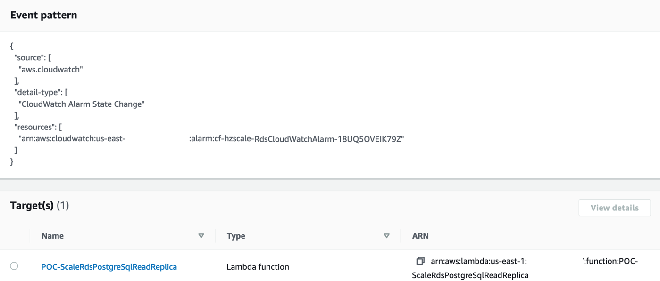
Task: Click the Type column header
Action: tap(236, 236)
